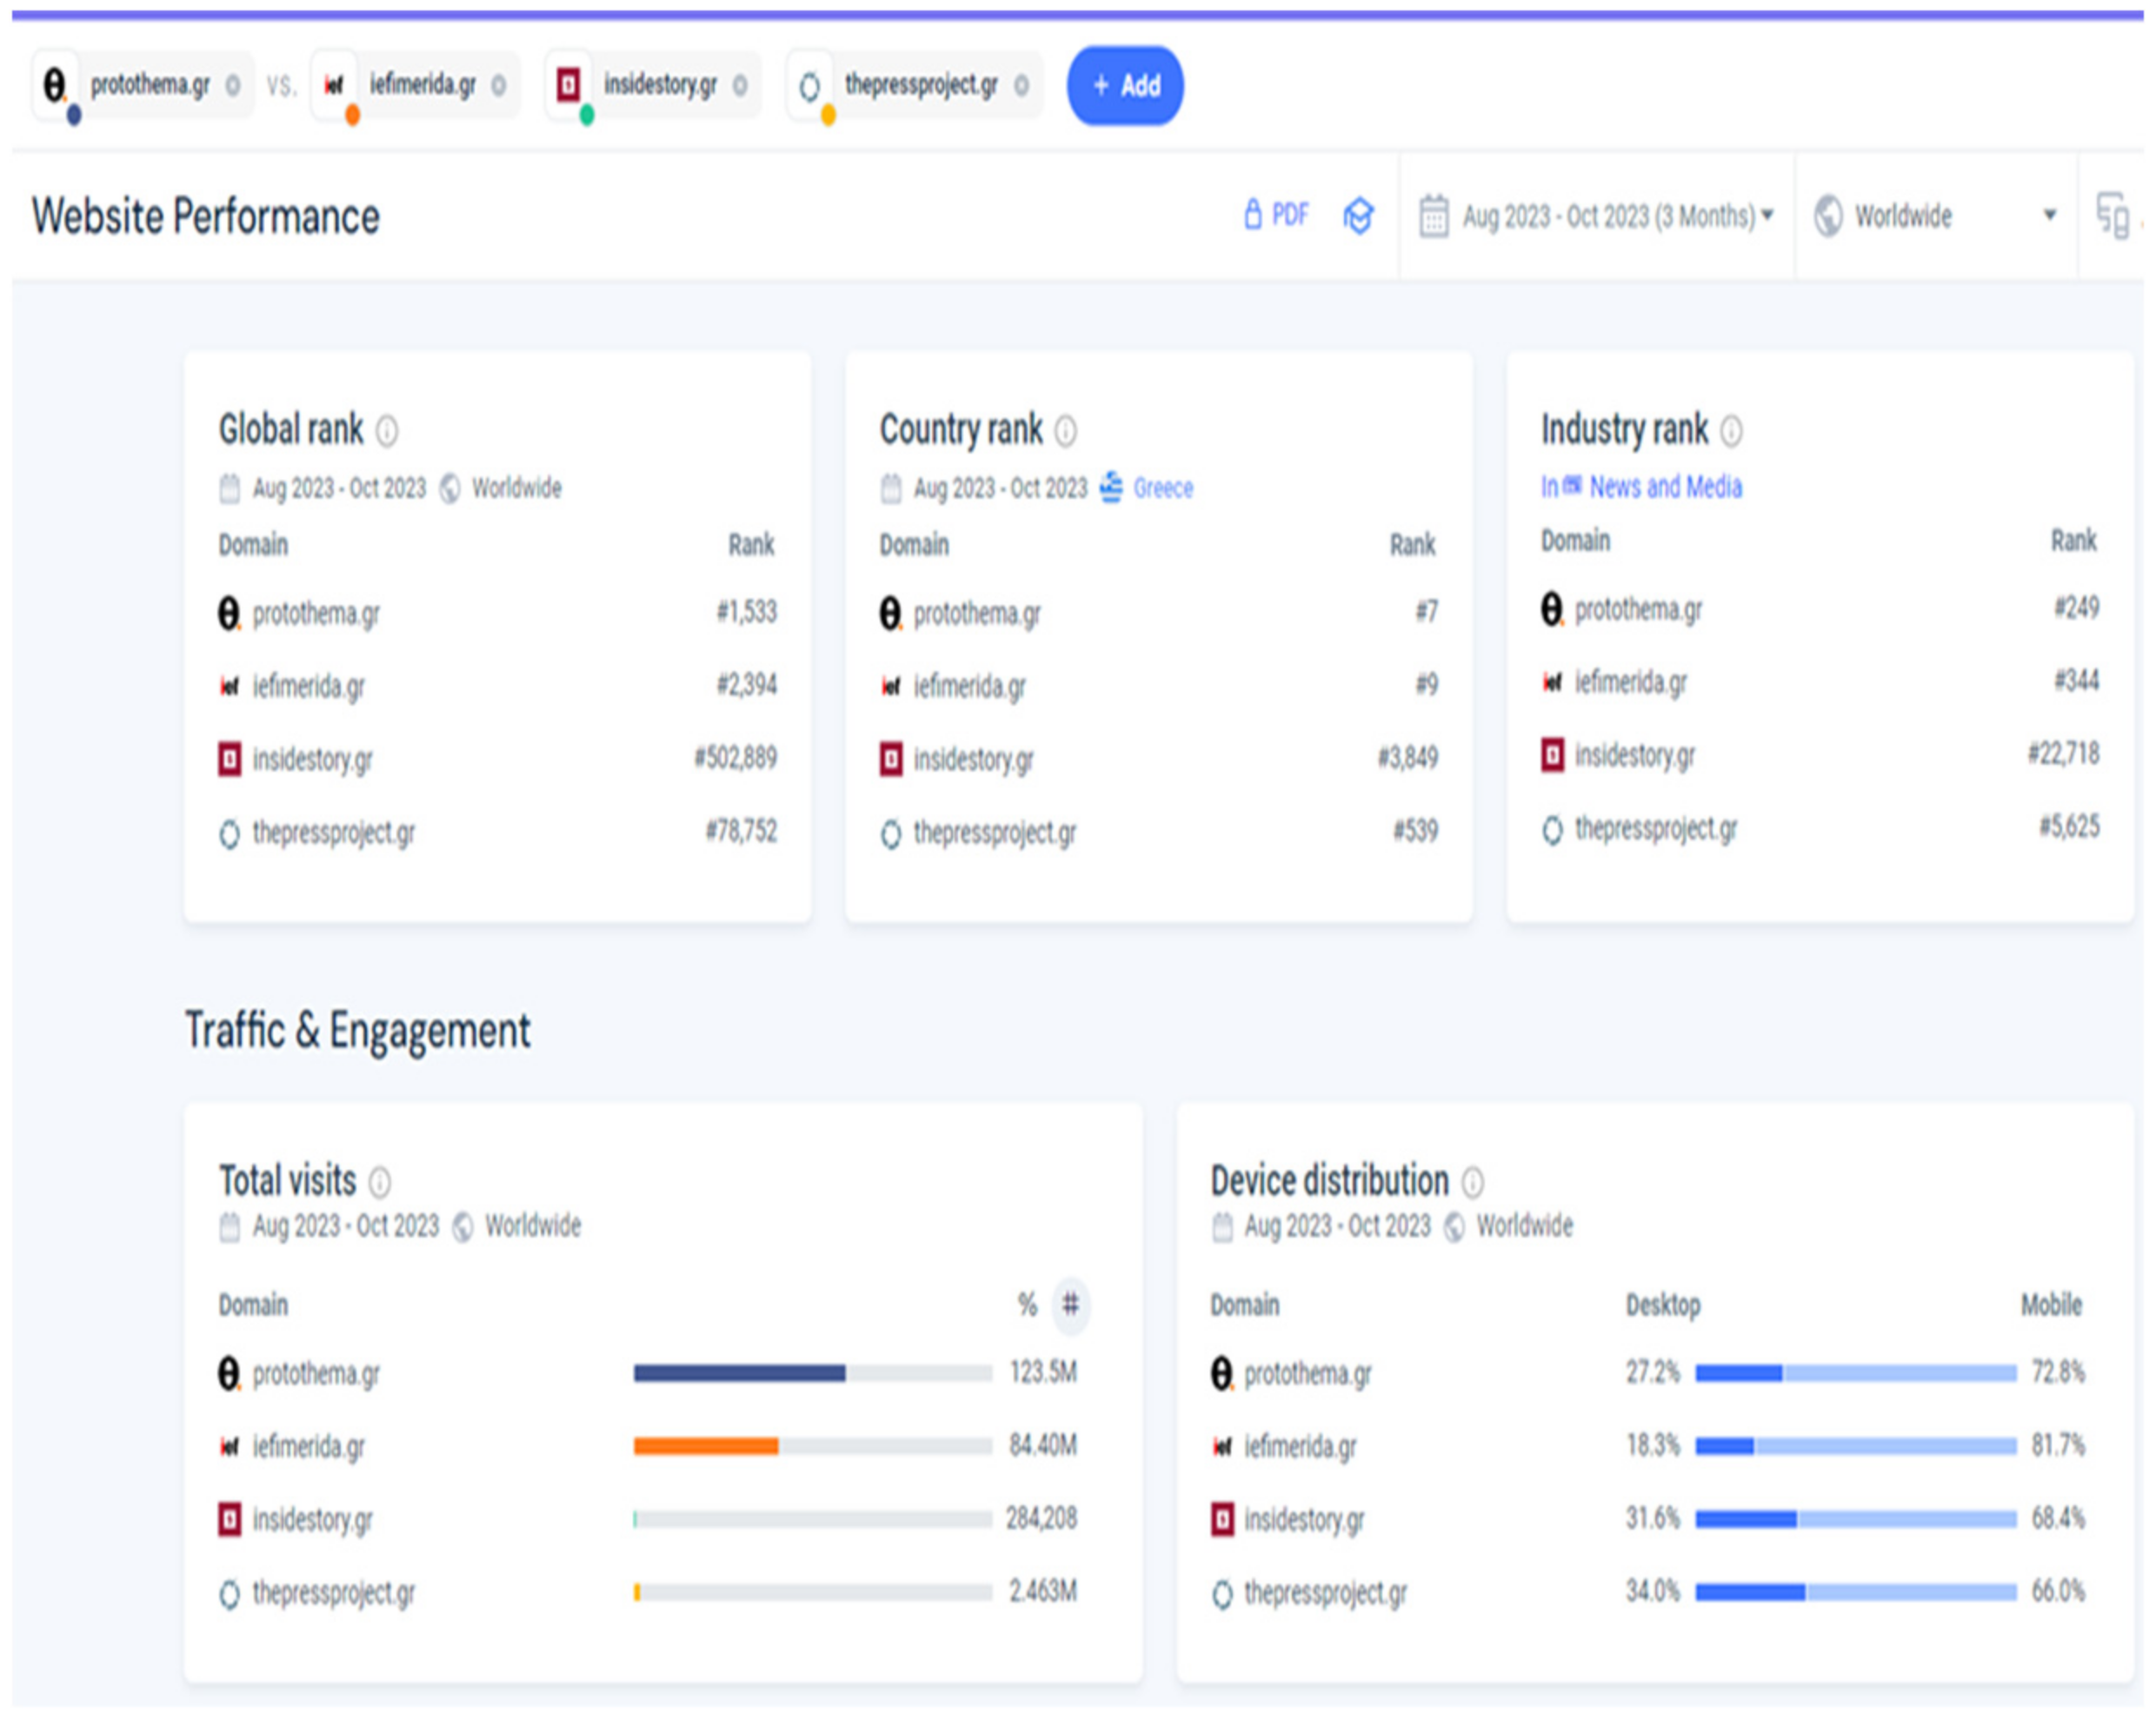Click the Total visits info icon
Viewport: 2156px width, 1726px height.
coord(380,1182)
